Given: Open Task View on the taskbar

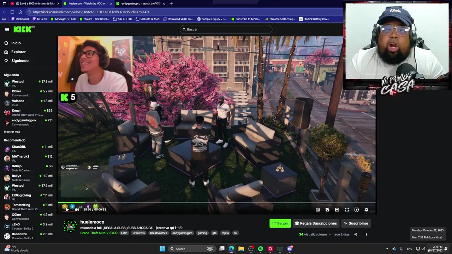Looking at the screenshot, I should tap(222, 249).
